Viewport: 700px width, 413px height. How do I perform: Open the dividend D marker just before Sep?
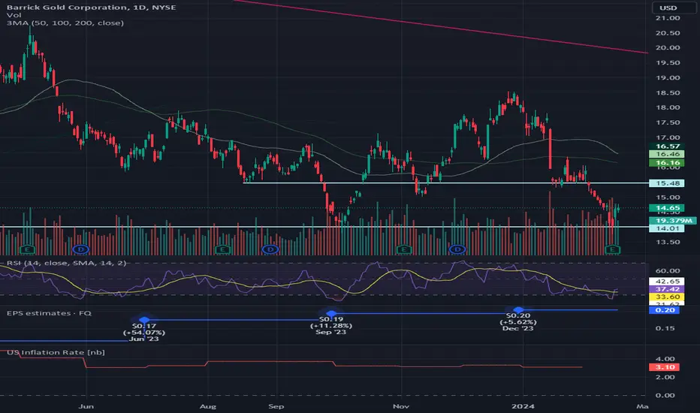[270, 249]
